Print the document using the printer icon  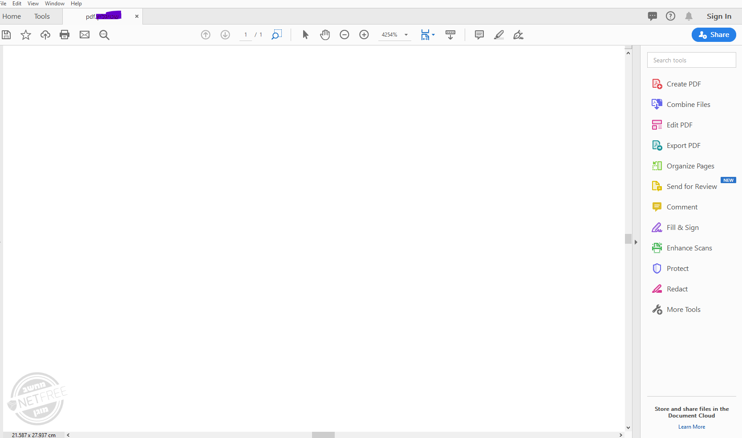[x=65, y=35]
